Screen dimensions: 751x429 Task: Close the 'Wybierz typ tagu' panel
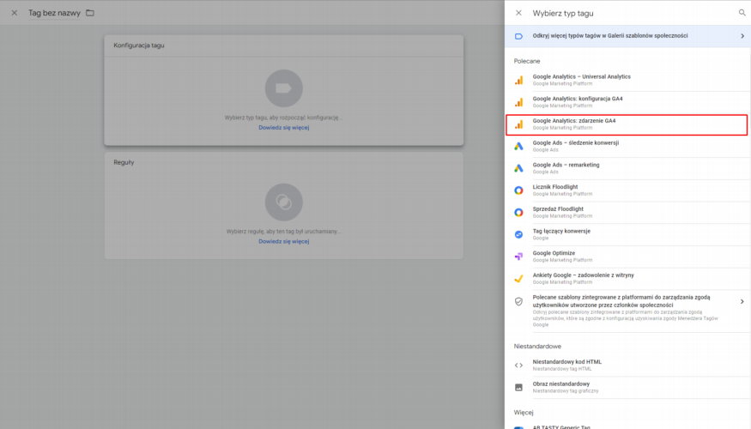click(x=518, y=13)
